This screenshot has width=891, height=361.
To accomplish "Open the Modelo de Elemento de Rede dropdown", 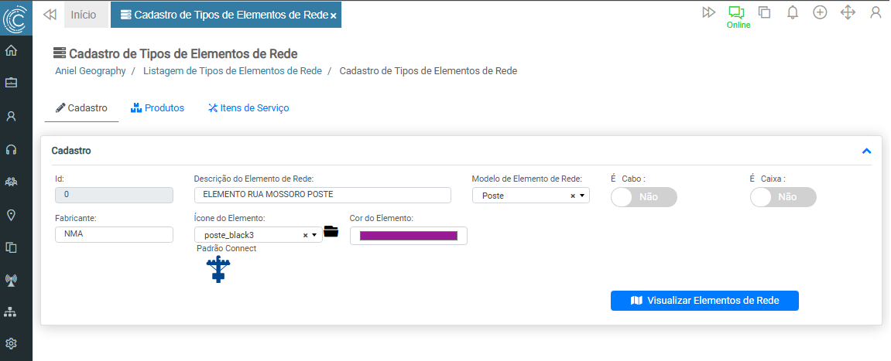I will coord(531,196).
